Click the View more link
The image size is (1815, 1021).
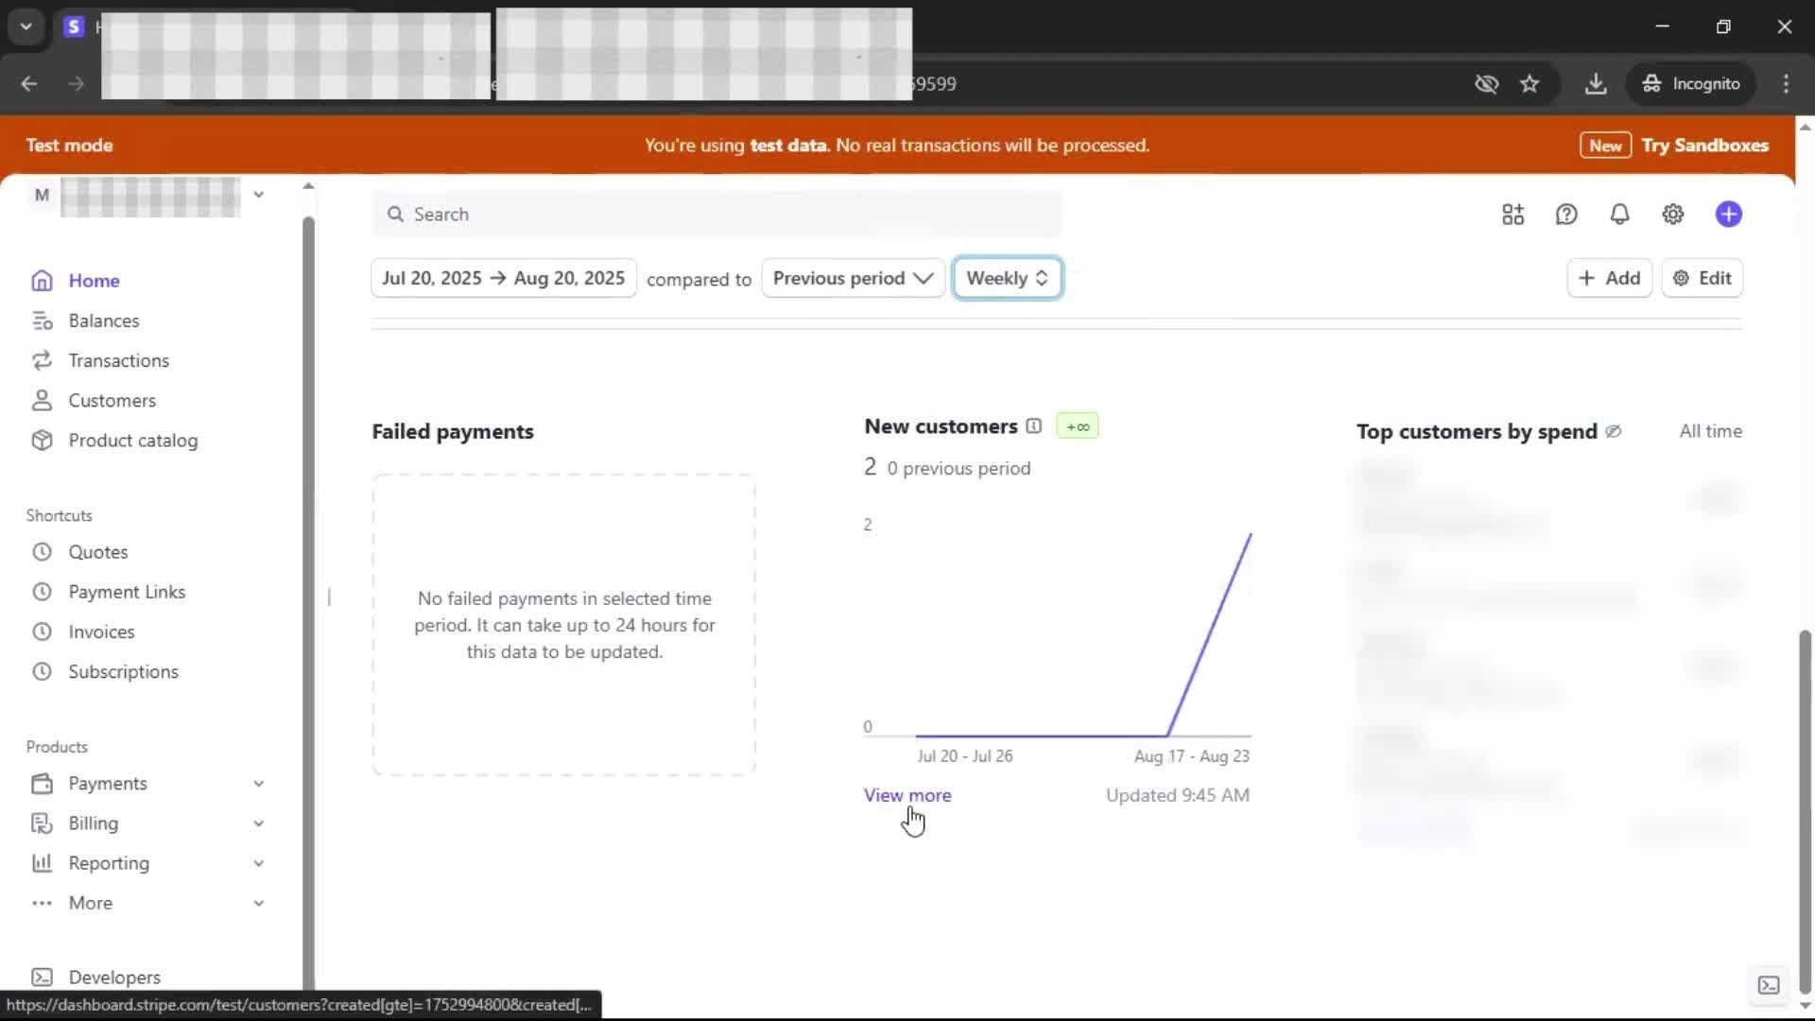pos(907,795)
